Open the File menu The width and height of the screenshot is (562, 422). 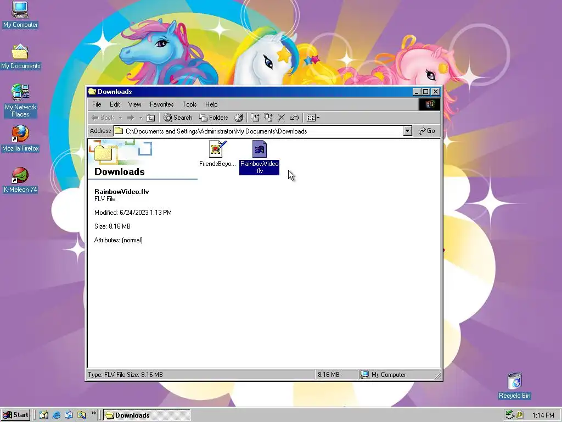pos(97,104)
